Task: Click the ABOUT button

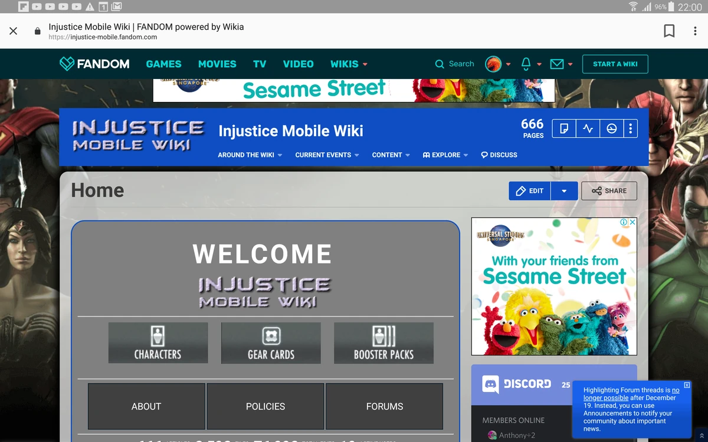Action: click(x=146, y=407)
